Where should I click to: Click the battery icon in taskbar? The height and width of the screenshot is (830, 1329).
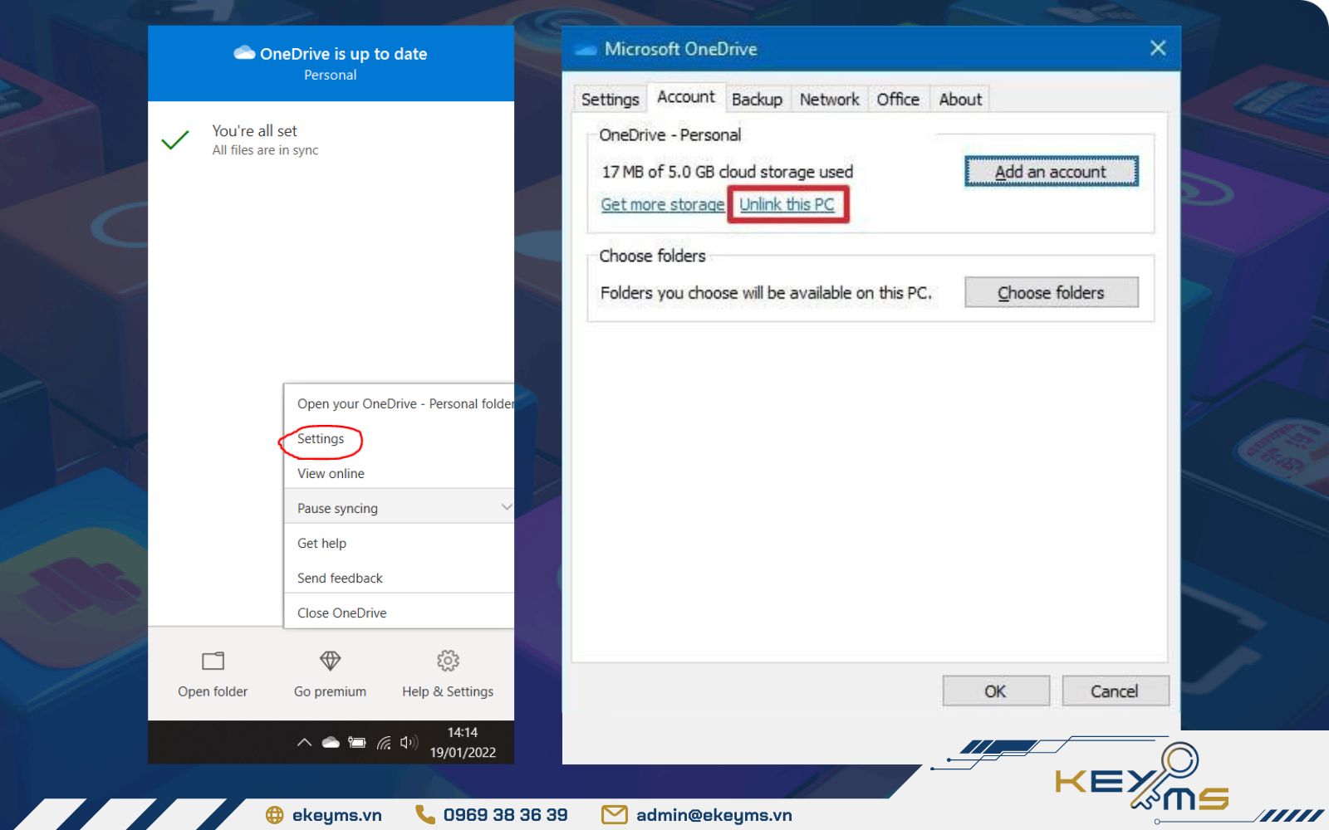point(358,741)
